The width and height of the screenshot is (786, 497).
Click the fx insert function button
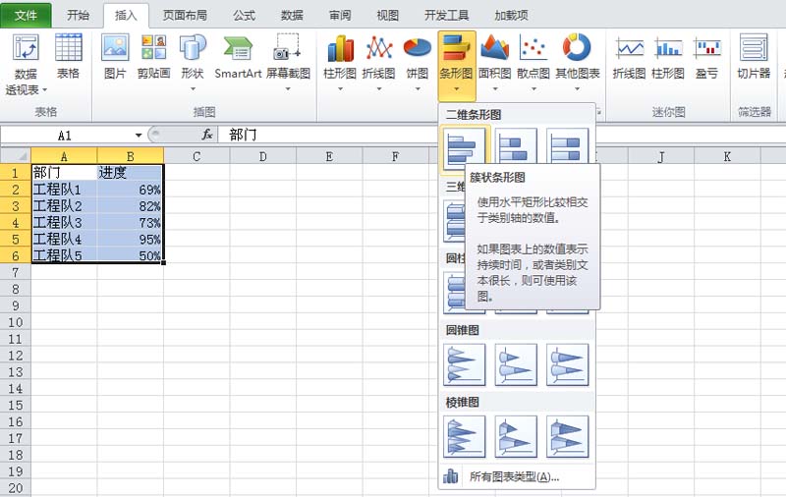pos(207,135)
